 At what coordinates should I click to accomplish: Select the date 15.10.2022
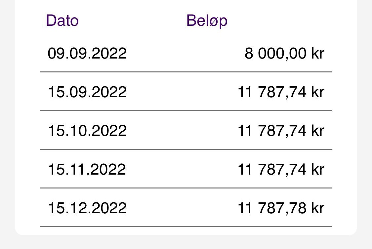pyautogui.click(x=87, y=131)
